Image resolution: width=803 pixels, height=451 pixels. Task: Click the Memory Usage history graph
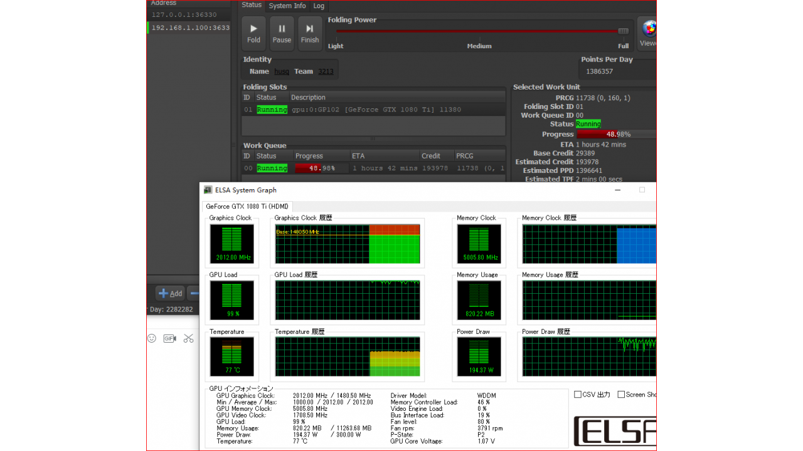click(589, 301)
